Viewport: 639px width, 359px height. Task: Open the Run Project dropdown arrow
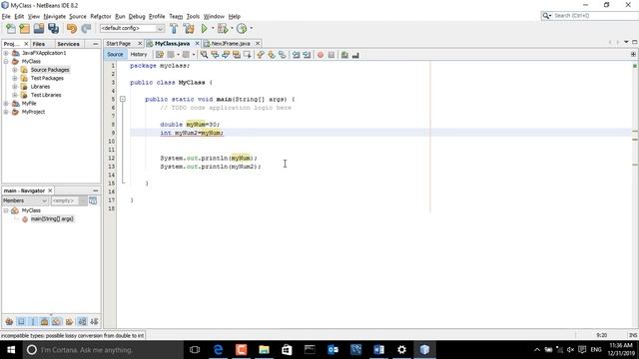(213, 29)
